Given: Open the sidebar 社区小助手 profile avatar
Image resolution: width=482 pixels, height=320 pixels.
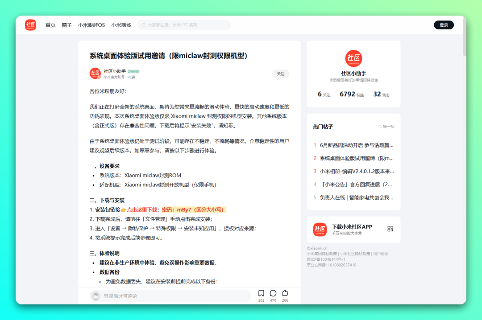Looking at the screenshot, I should [x=353, y=58].
